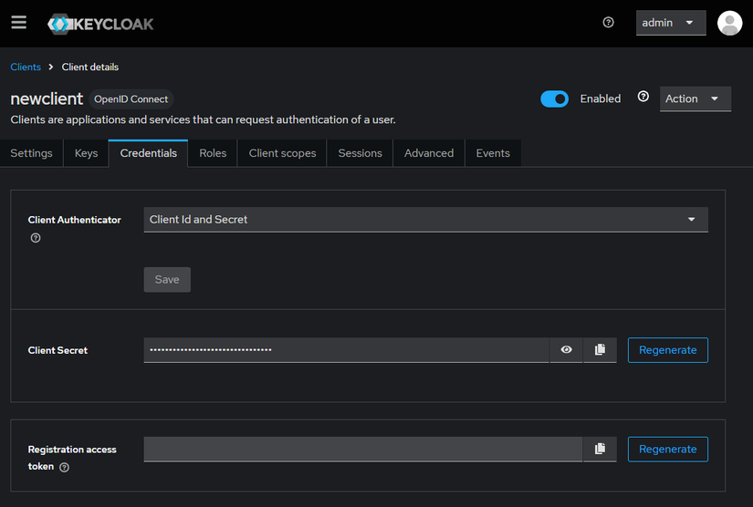Open the hamburger navigation menu
753x507 pixels.
18,23
